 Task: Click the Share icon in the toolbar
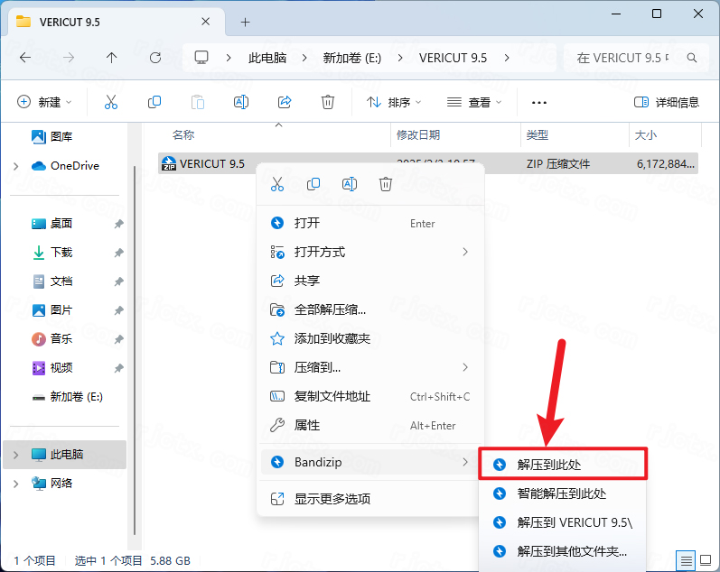pyautogui.click(x=285, y=102)
